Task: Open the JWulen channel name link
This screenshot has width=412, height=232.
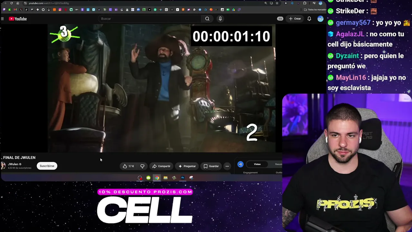Action: (13, 164)
